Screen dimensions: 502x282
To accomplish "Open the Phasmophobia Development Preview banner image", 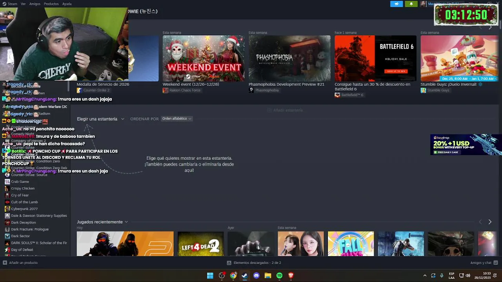I will click(289, 58).
